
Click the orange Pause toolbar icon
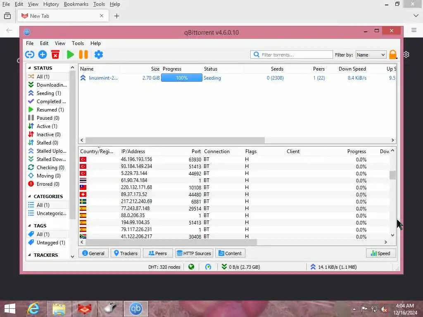coord(83,55)
